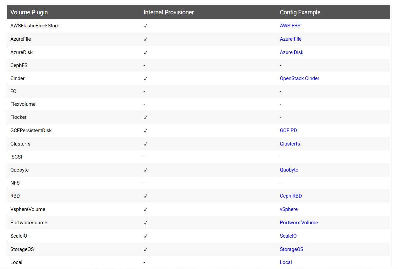Open the Azure Disk config example link
Screen dimensions: 398x269
[x=291, y=52]
